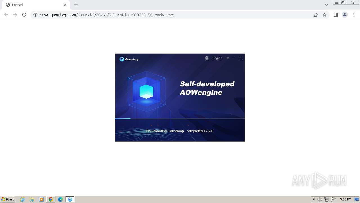Viewport: 360px width, 203px height.
Task: Launch Internet Explorer from taskbar
Action: click(x=22, y=199)
